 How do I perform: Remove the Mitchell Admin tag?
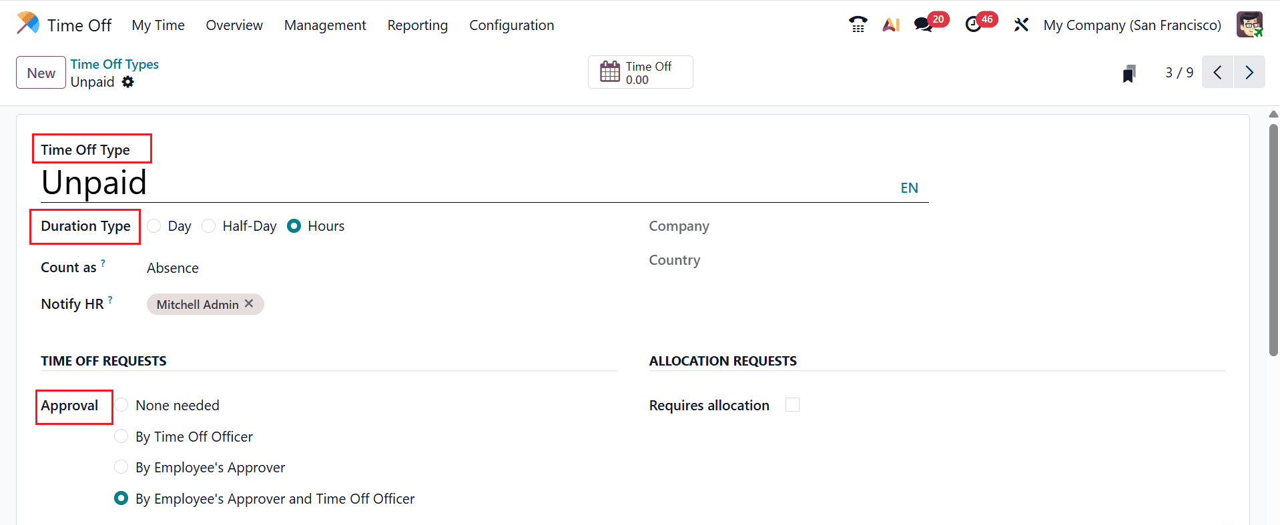248,304
